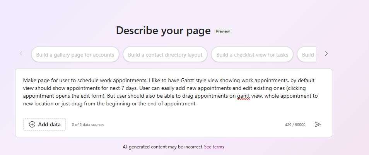Place cursor after 'end of appointment.' text
The image size is (369, 155).
click(197, 104)
